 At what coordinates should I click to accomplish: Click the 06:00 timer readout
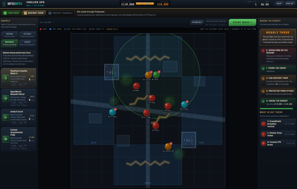[265, 4]
